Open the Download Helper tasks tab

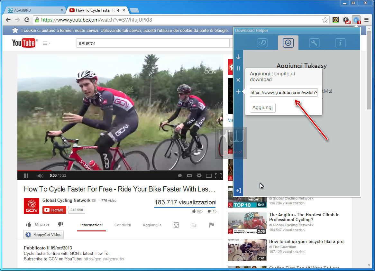click(x=288, y=43)
